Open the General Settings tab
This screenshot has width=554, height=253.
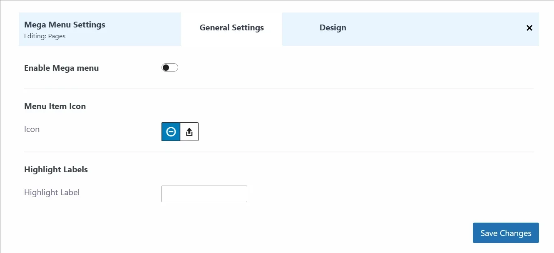[x=231, y=27]
